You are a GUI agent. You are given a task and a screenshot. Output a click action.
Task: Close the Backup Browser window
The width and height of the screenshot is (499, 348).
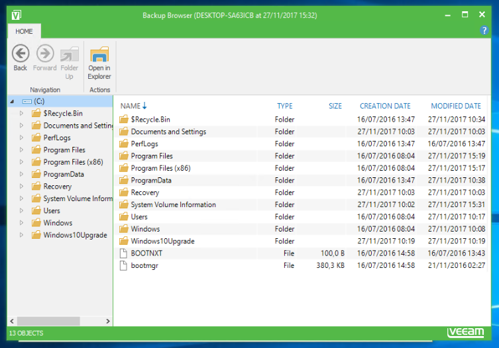tap(482, 15)
